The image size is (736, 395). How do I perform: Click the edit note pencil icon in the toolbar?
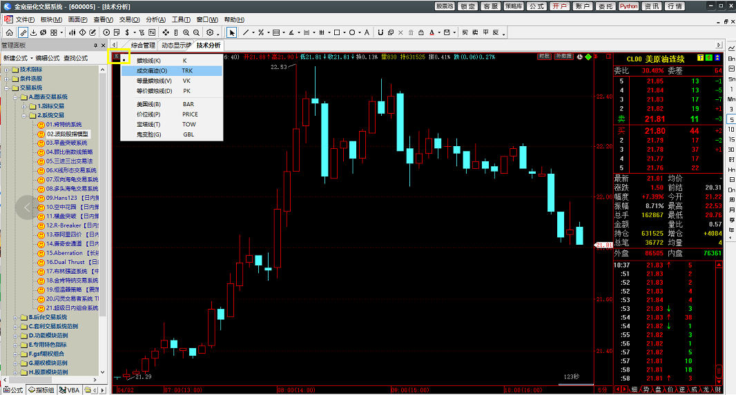click(x=93, y=33)
